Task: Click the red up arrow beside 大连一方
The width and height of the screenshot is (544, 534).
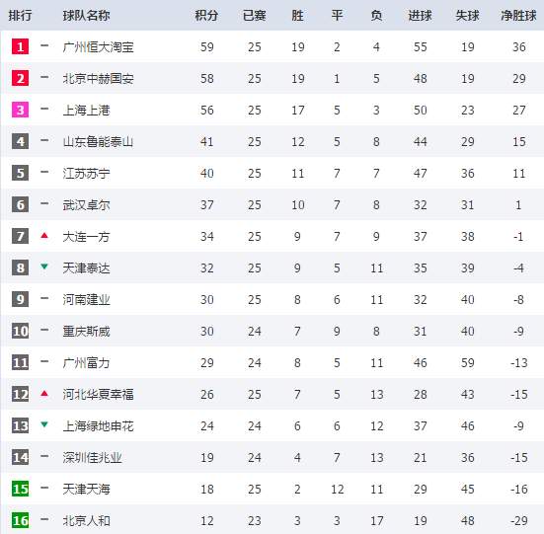Action: pos(44,236)
